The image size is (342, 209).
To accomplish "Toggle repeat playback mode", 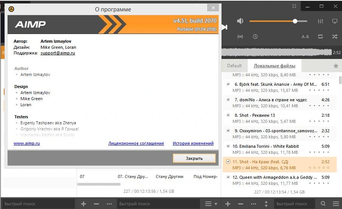I will point(320,37).
